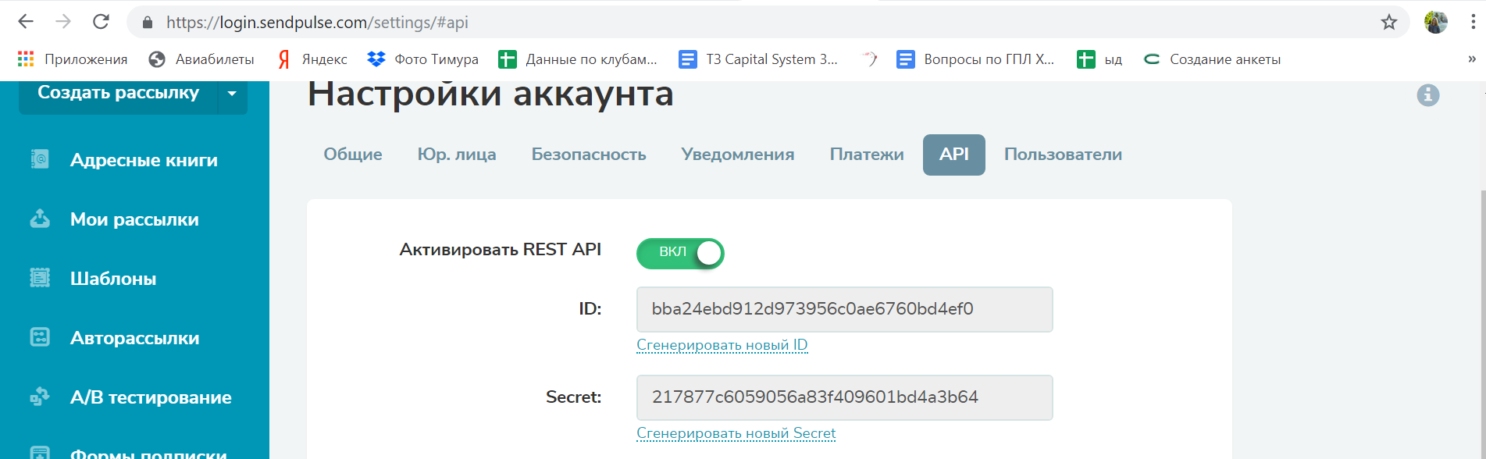Click the My campaigns sidebar icon
The height and width of the screenshot is (459, 1486).
click(x=40, y=219)
